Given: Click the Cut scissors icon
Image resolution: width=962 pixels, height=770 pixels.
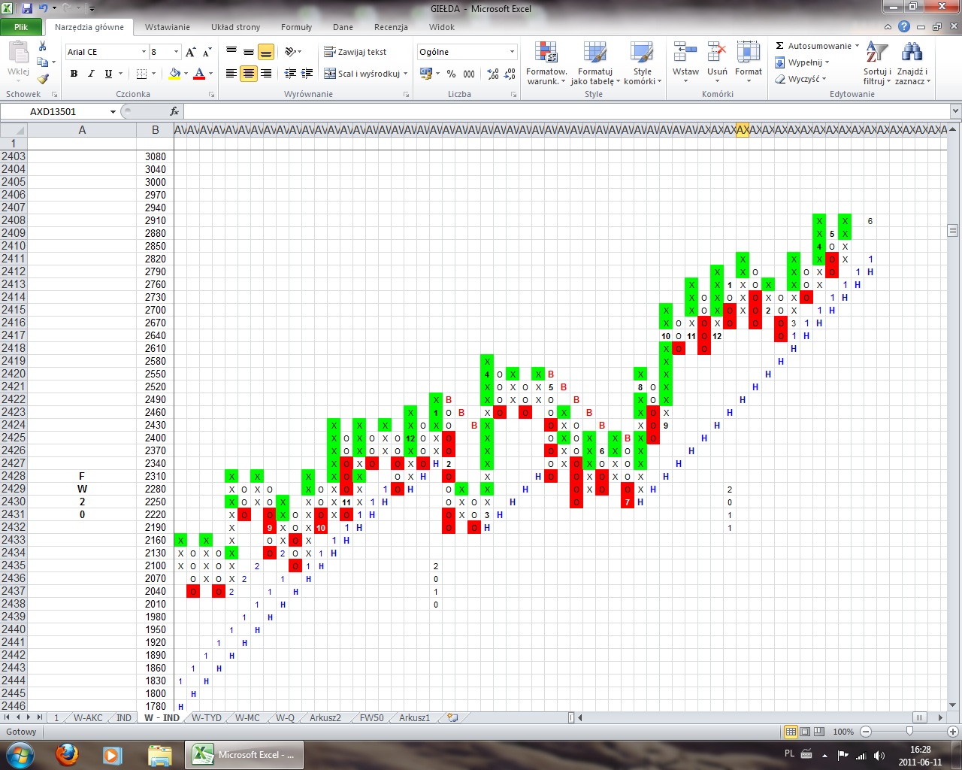Looking at the screenshot, I should pyautogui.click(x=43, y=47).
